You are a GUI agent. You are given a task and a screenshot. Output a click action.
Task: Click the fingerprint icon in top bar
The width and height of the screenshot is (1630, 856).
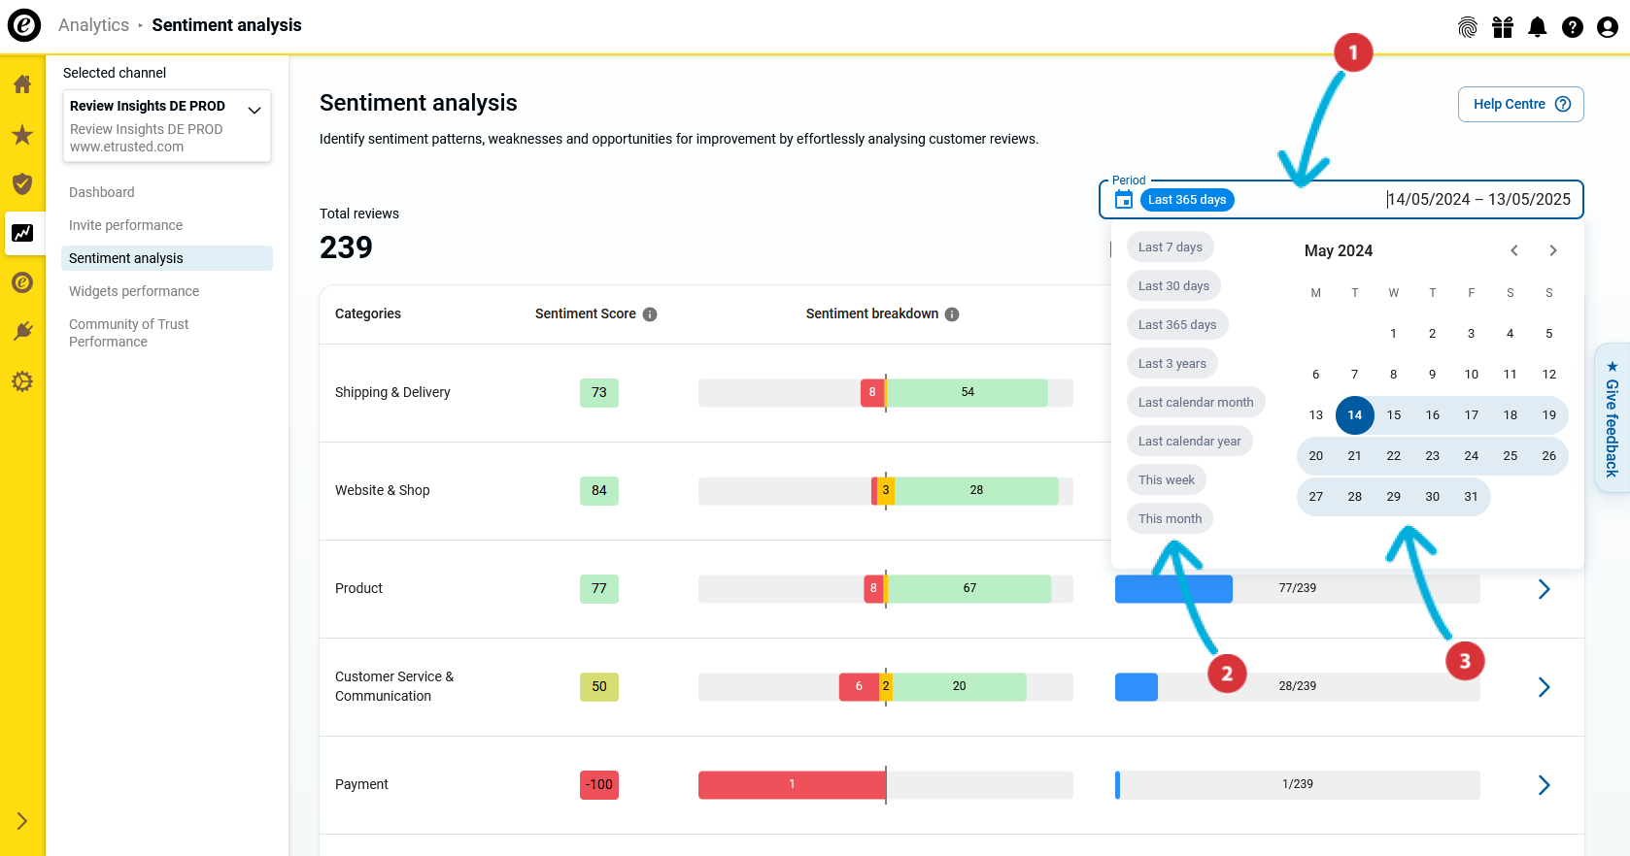point(1468,27)
